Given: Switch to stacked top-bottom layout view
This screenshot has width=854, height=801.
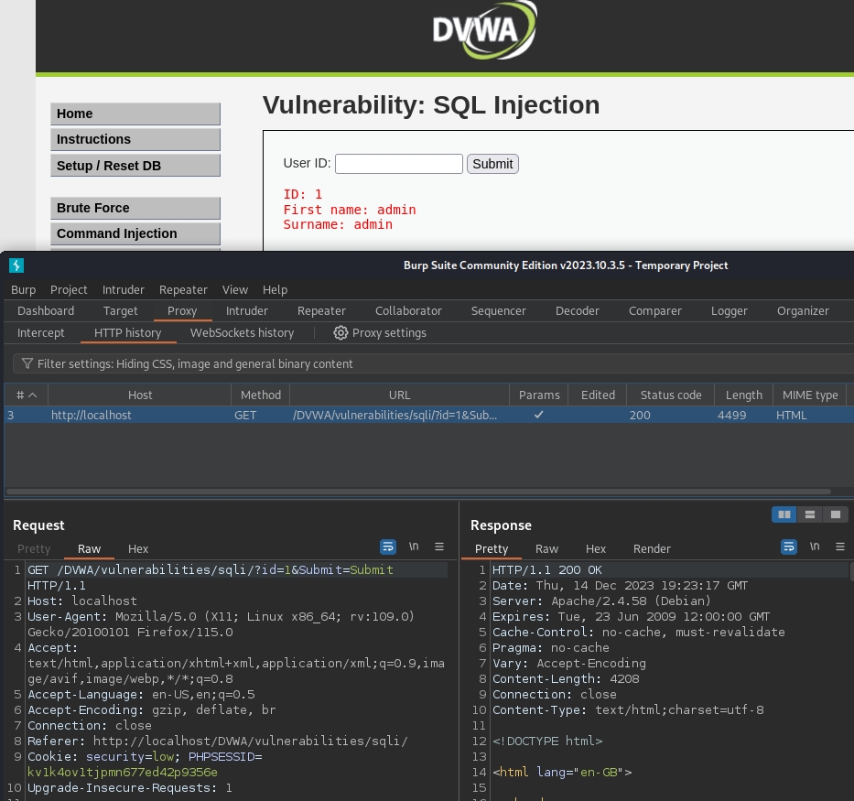Looking at the screenshot, I should [809, 515].
